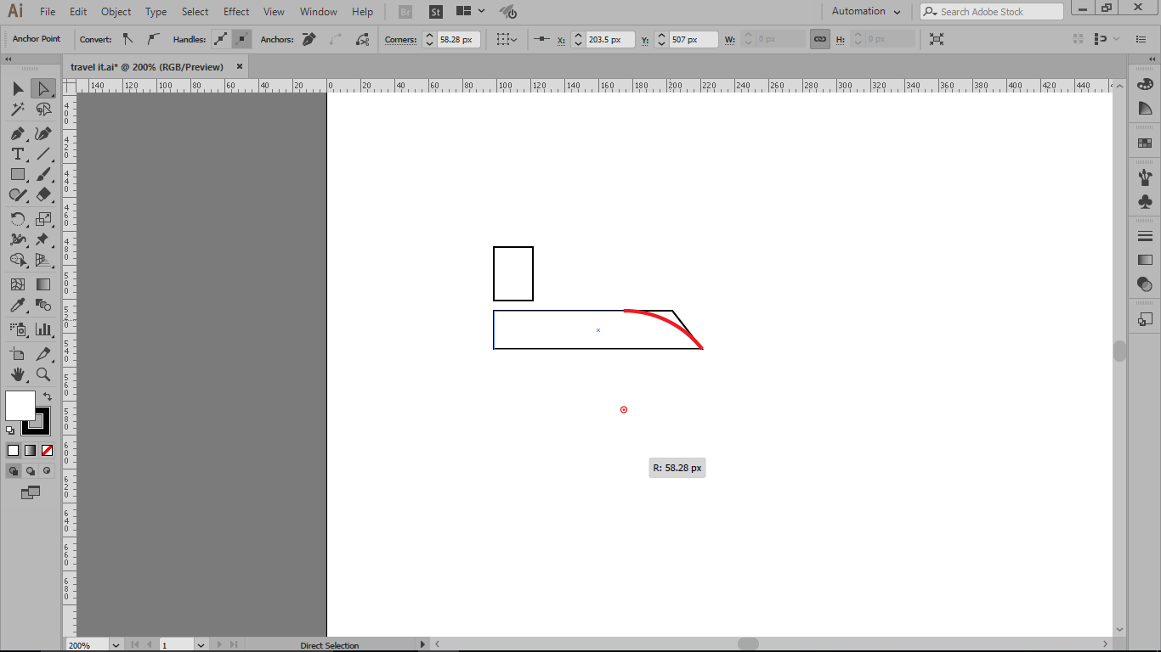Pick the Eyedropper tool

coord(16,305)
